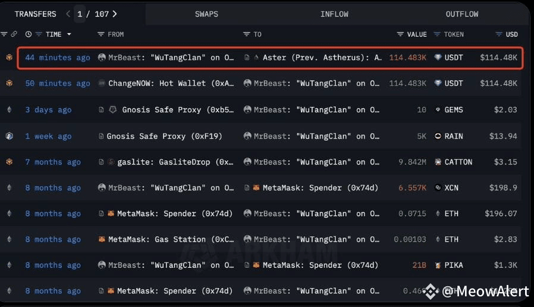
Task: Select the GEMS token name
Action: pos(453,110)
